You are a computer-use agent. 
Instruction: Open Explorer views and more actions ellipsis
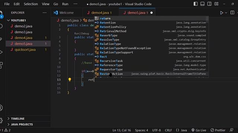click(45, 13)
